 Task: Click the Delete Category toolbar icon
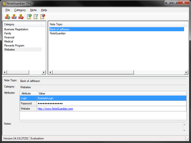point(21,17)
